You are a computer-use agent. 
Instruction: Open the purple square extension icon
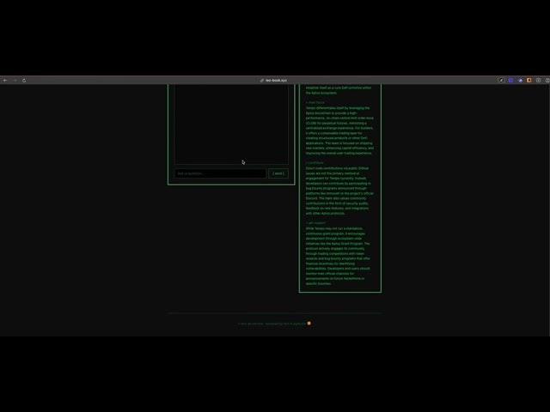510,80
